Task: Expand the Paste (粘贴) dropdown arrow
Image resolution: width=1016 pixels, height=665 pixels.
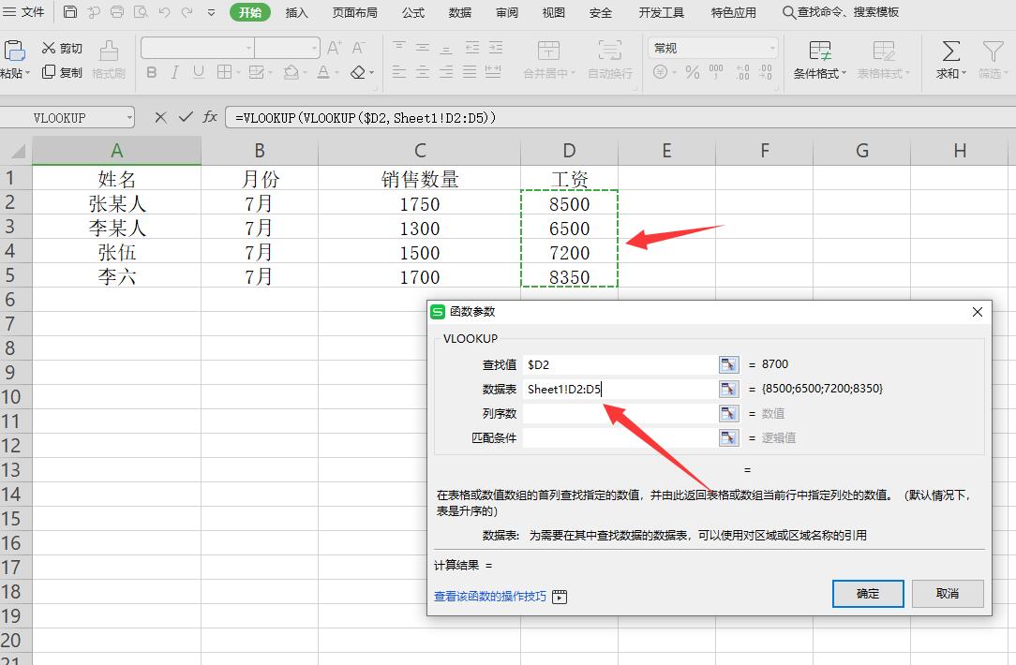Action: coord(28,73)
